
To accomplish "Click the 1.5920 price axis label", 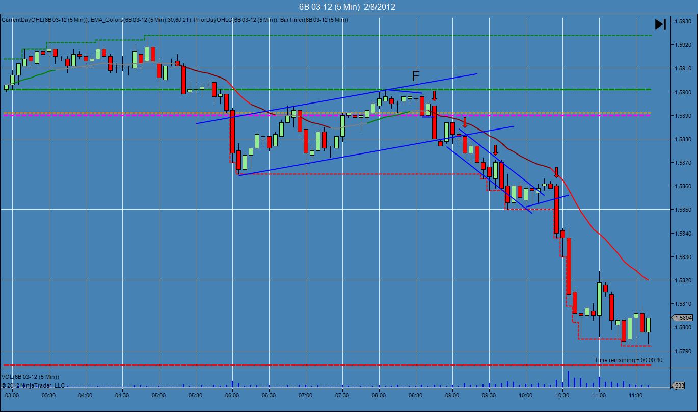I will coord(683,45).
